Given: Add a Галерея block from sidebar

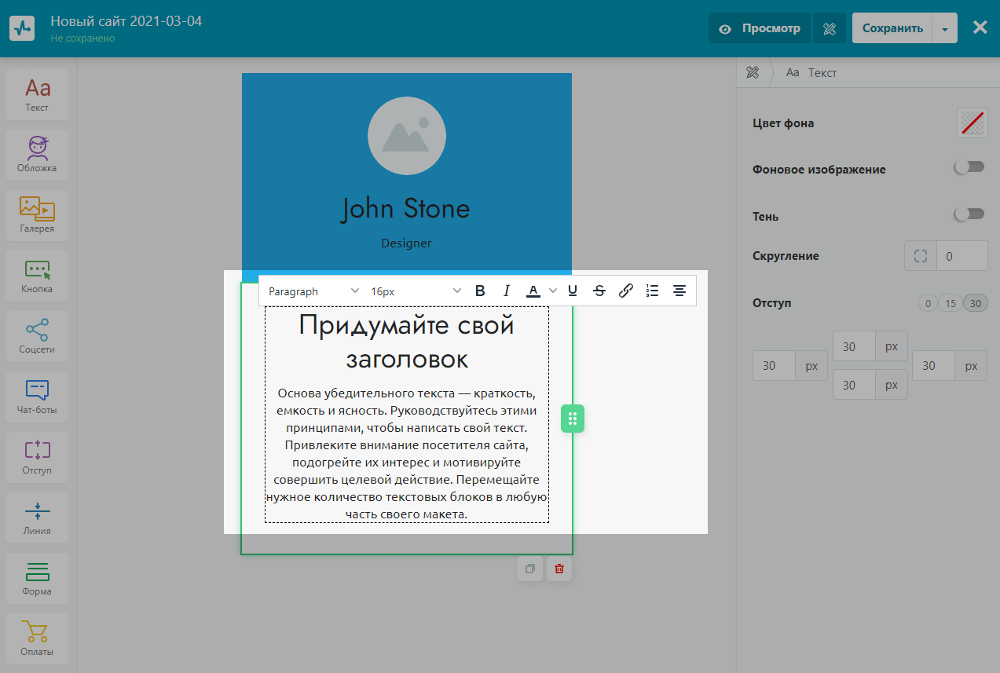Looking at the screenshot, I should click(x=37, y=214).
